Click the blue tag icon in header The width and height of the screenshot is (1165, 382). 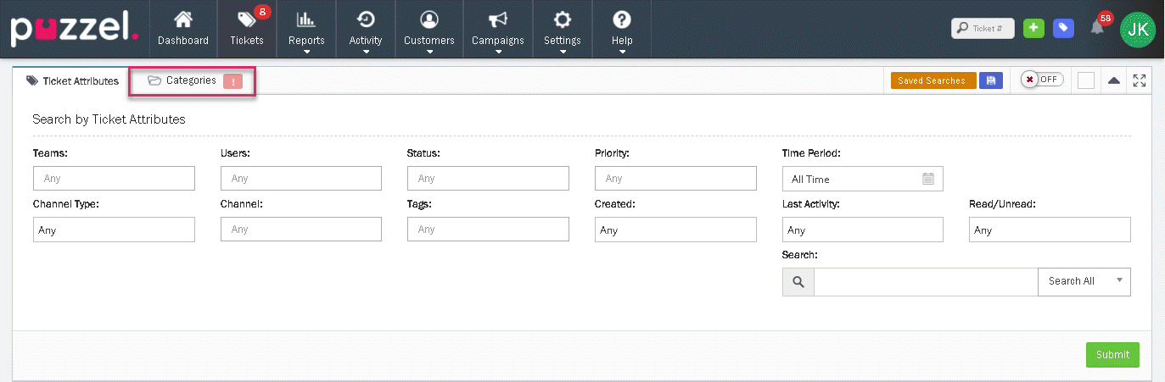[x=1062, y=28]
